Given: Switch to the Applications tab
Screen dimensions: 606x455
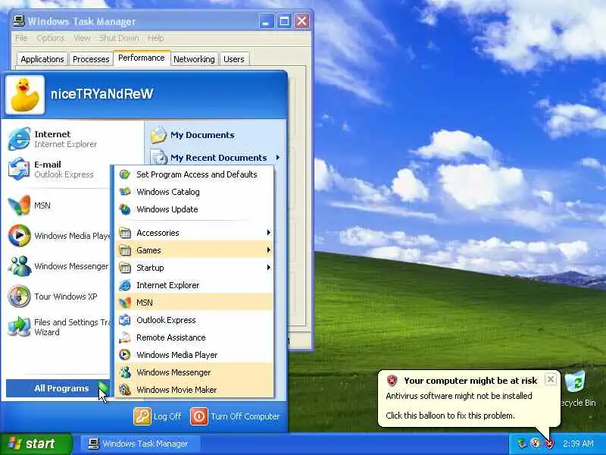Looking at the screenshot, I should 42,59.
